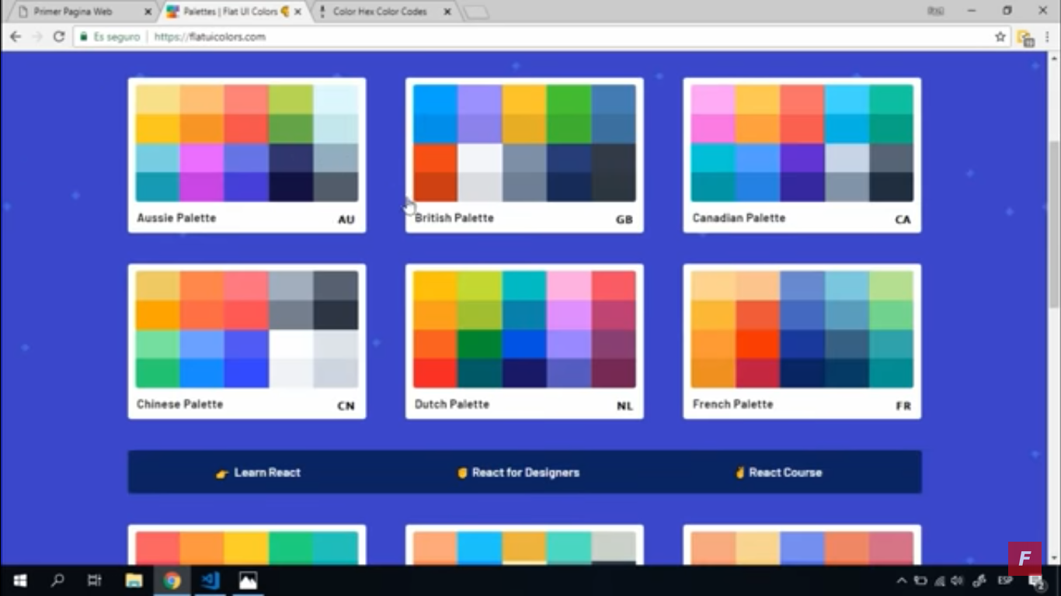
Task: Click Chinese palette white swatch
Action: tap(291, 344)
